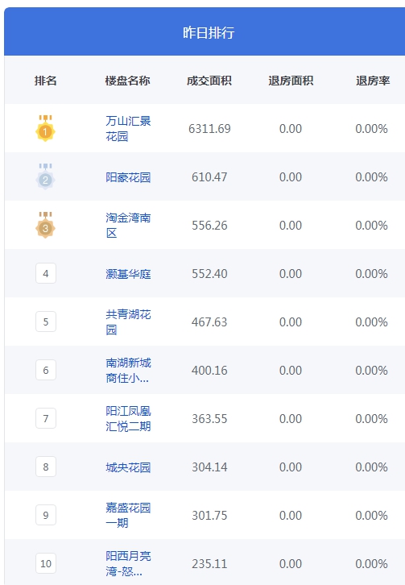Click the bronze rank 3 medal icon
The height and width of the screenshot is (585, 405).
[x=46, y=225]
